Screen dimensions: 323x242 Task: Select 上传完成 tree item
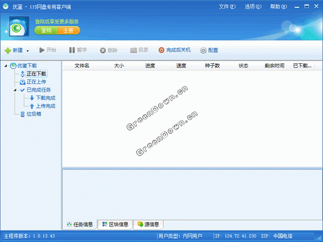pos(46,106)
